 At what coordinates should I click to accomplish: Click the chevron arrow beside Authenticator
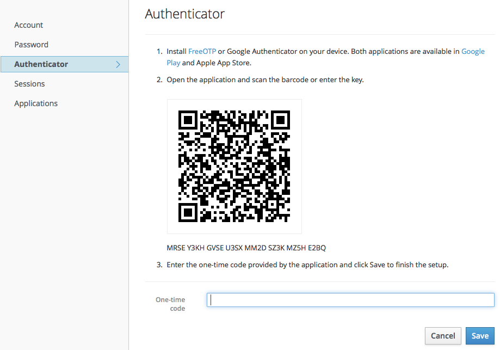(119, 64)
